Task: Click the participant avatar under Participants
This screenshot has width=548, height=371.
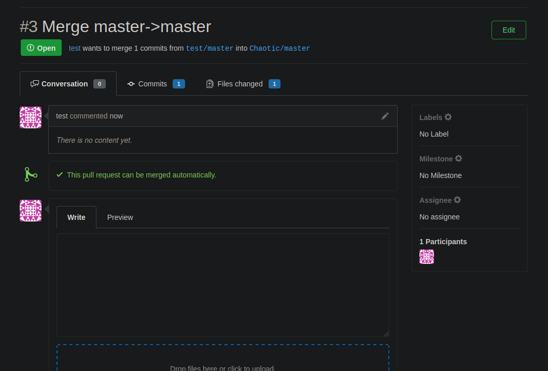Action: pyautogui.click(x=426, y=257)
